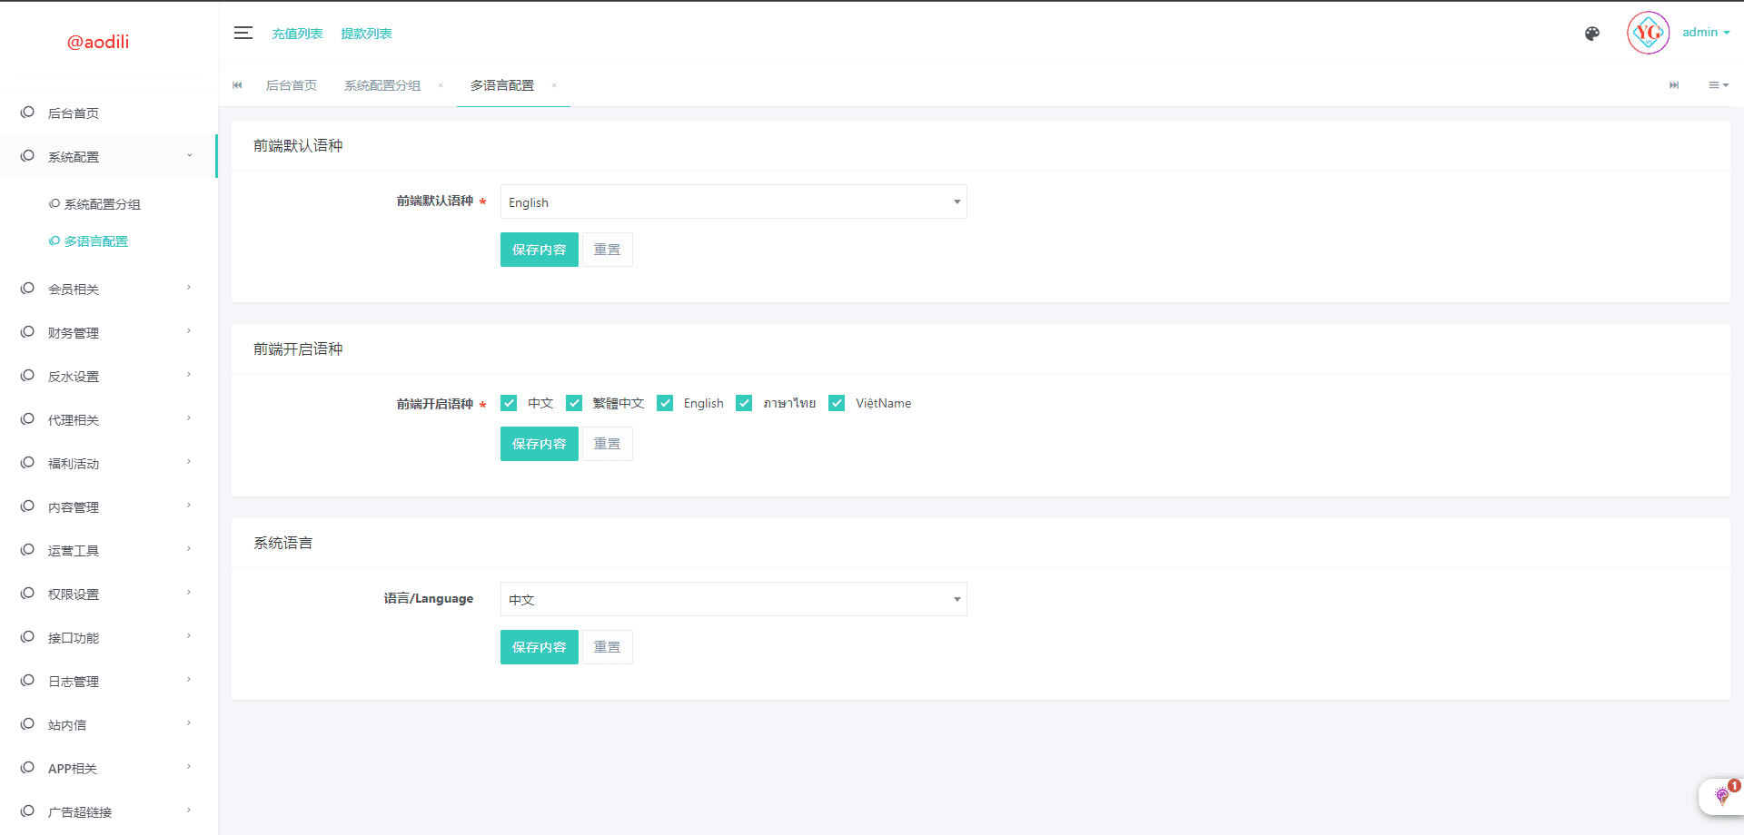Open the 充值列表 link
This screenshot has width=1744, height=835.
pos(297,34)
